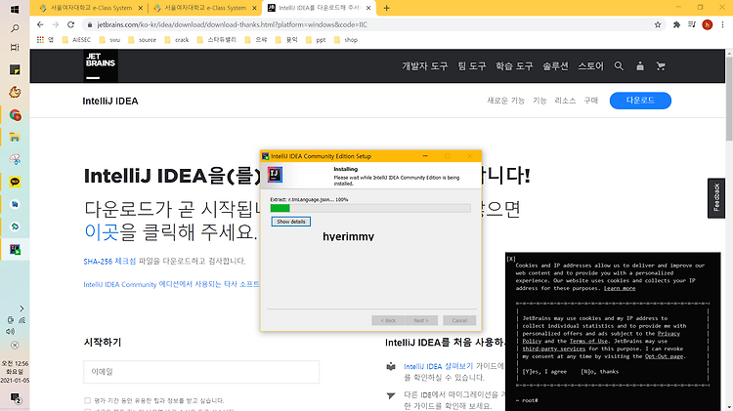The image size is (733, 411).
Task: Open new browser tab
Action: (x=387, y=8)
